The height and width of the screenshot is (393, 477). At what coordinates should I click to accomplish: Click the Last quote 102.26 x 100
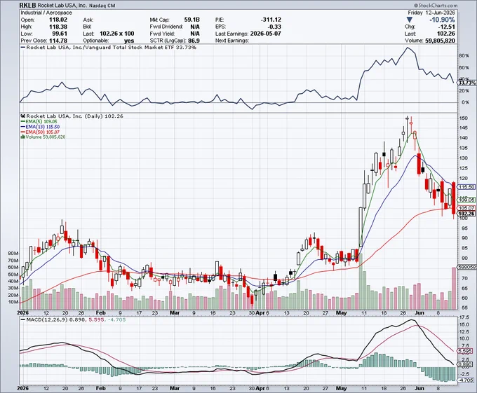click(117, 34)
